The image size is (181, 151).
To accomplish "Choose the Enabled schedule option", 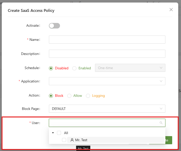I will click(74, 68).
